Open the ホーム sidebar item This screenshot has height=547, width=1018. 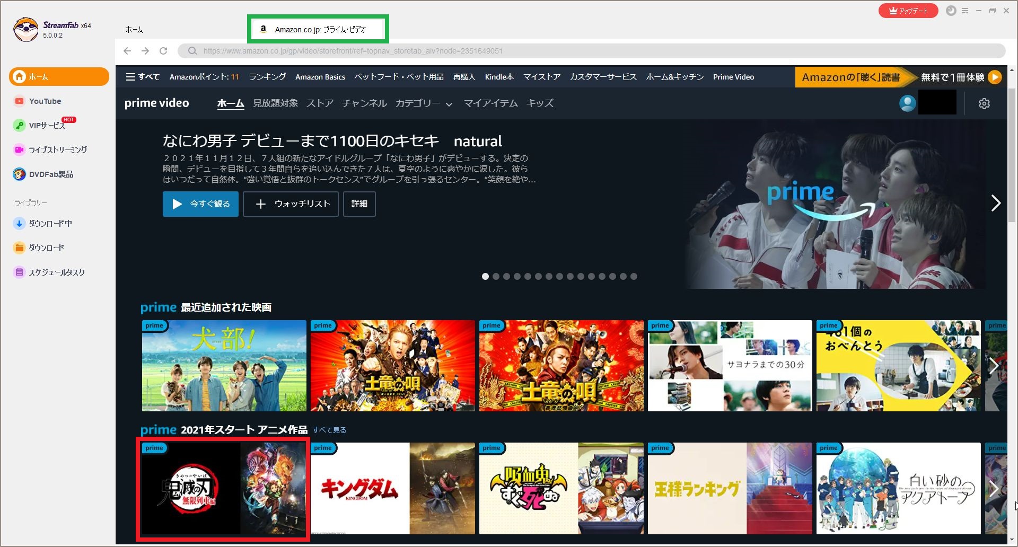coord(59,77)
